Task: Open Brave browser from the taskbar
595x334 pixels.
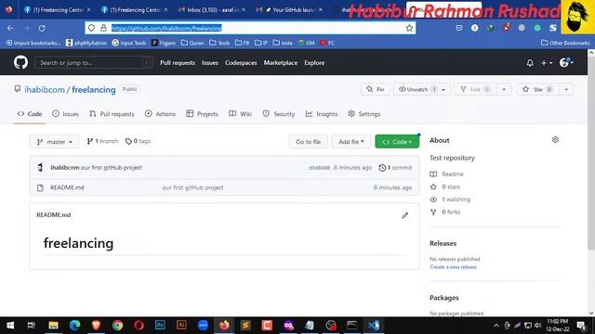Action: [96, 326]
